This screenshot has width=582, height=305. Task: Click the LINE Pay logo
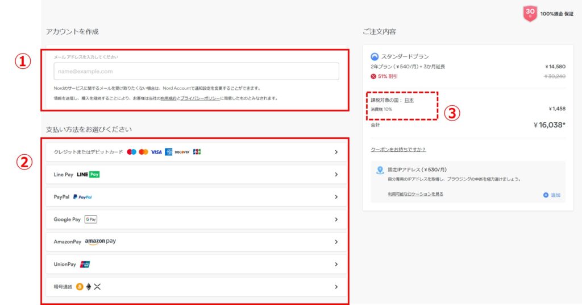click(88, 175)
